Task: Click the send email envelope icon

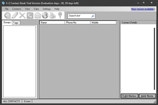Action: pyautogui.click(x=38, y=16)
